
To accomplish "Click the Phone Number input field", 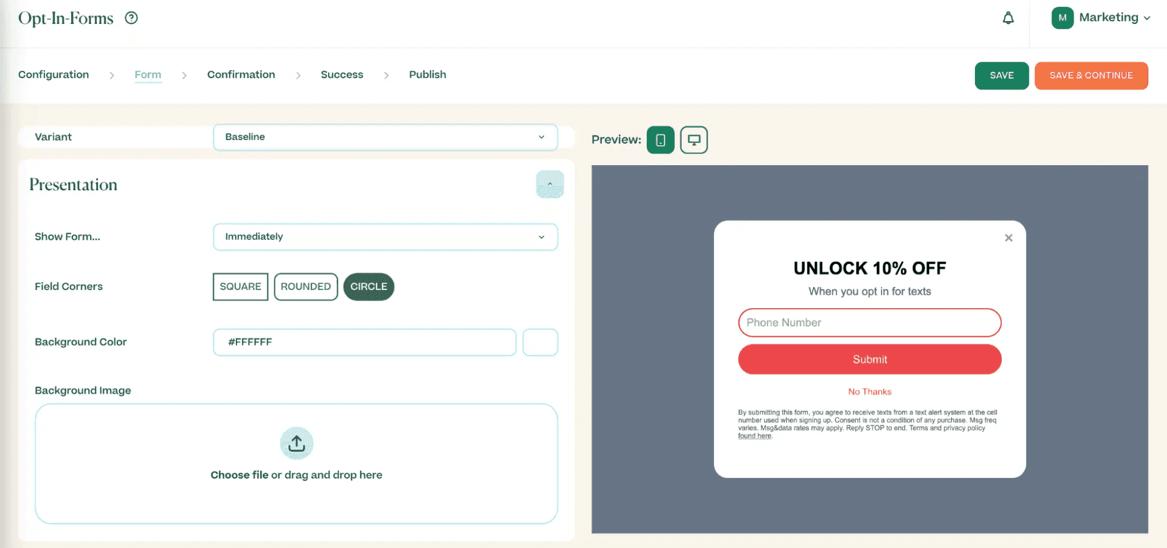I will 869,322.
